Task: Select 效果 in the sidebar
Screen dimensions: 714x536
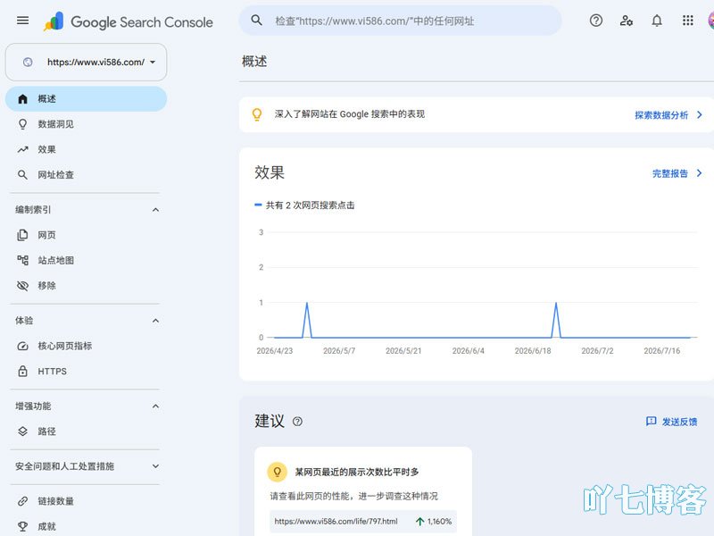Action: coord(86,149)
